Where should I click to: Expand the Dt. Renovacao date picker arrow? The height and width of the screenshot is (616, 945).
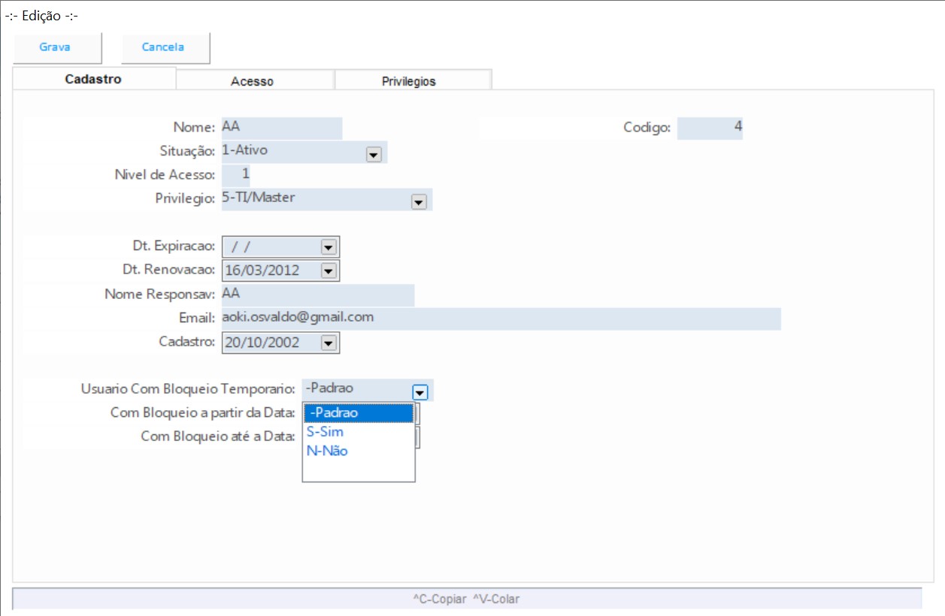328,270
